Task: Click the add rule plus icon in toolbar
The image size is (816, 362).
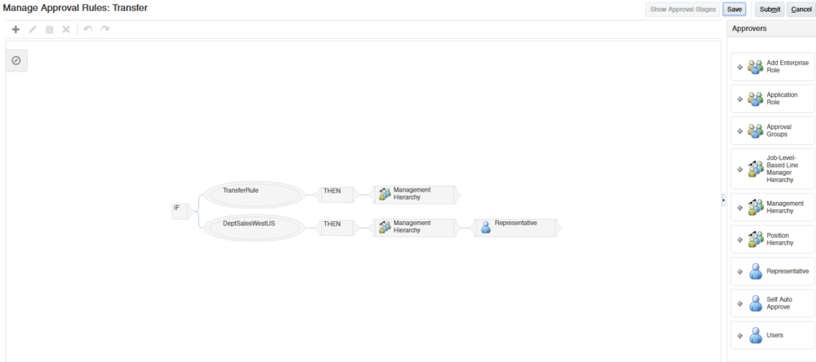Action: click(x=16, y=29)
